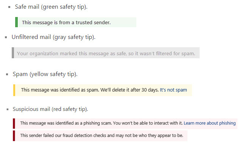Select the organization marked safe banner
Viewport: 239px width, 146px height.
106,53
